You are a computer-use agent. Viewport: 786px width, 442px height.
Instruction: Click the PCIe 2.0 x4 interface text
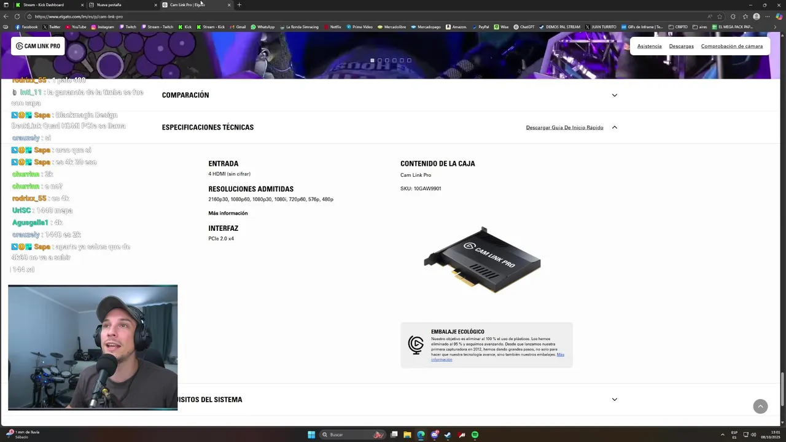coord(221,238)
